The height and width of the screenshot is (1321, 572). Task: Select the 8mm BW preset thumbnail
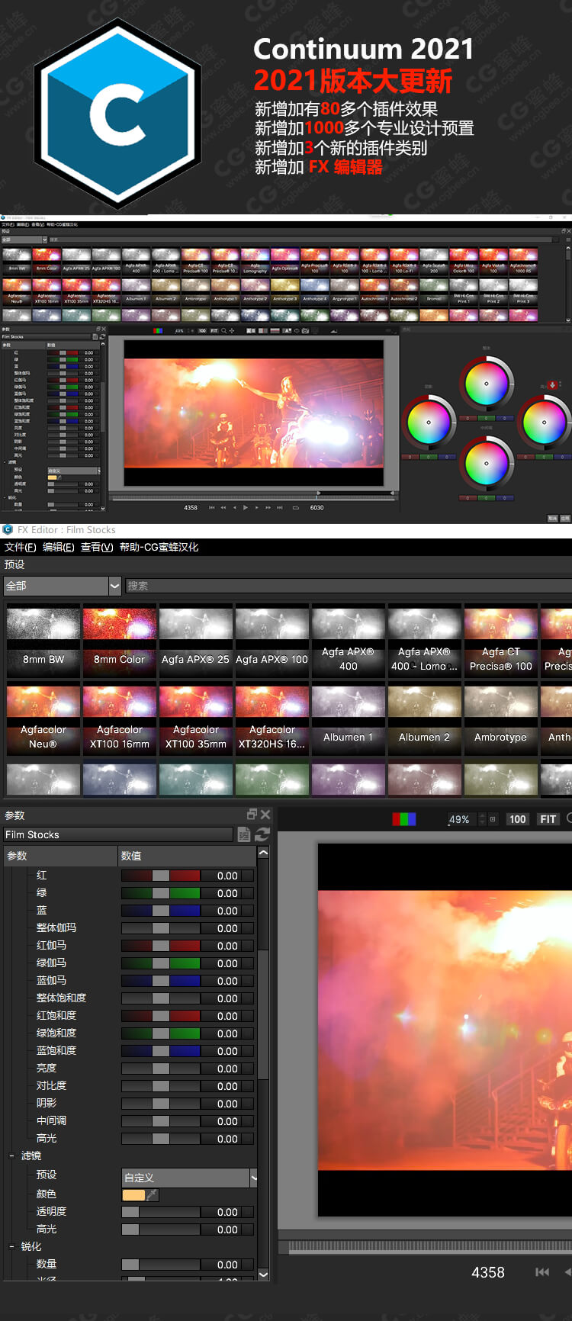tap(43, 641)
